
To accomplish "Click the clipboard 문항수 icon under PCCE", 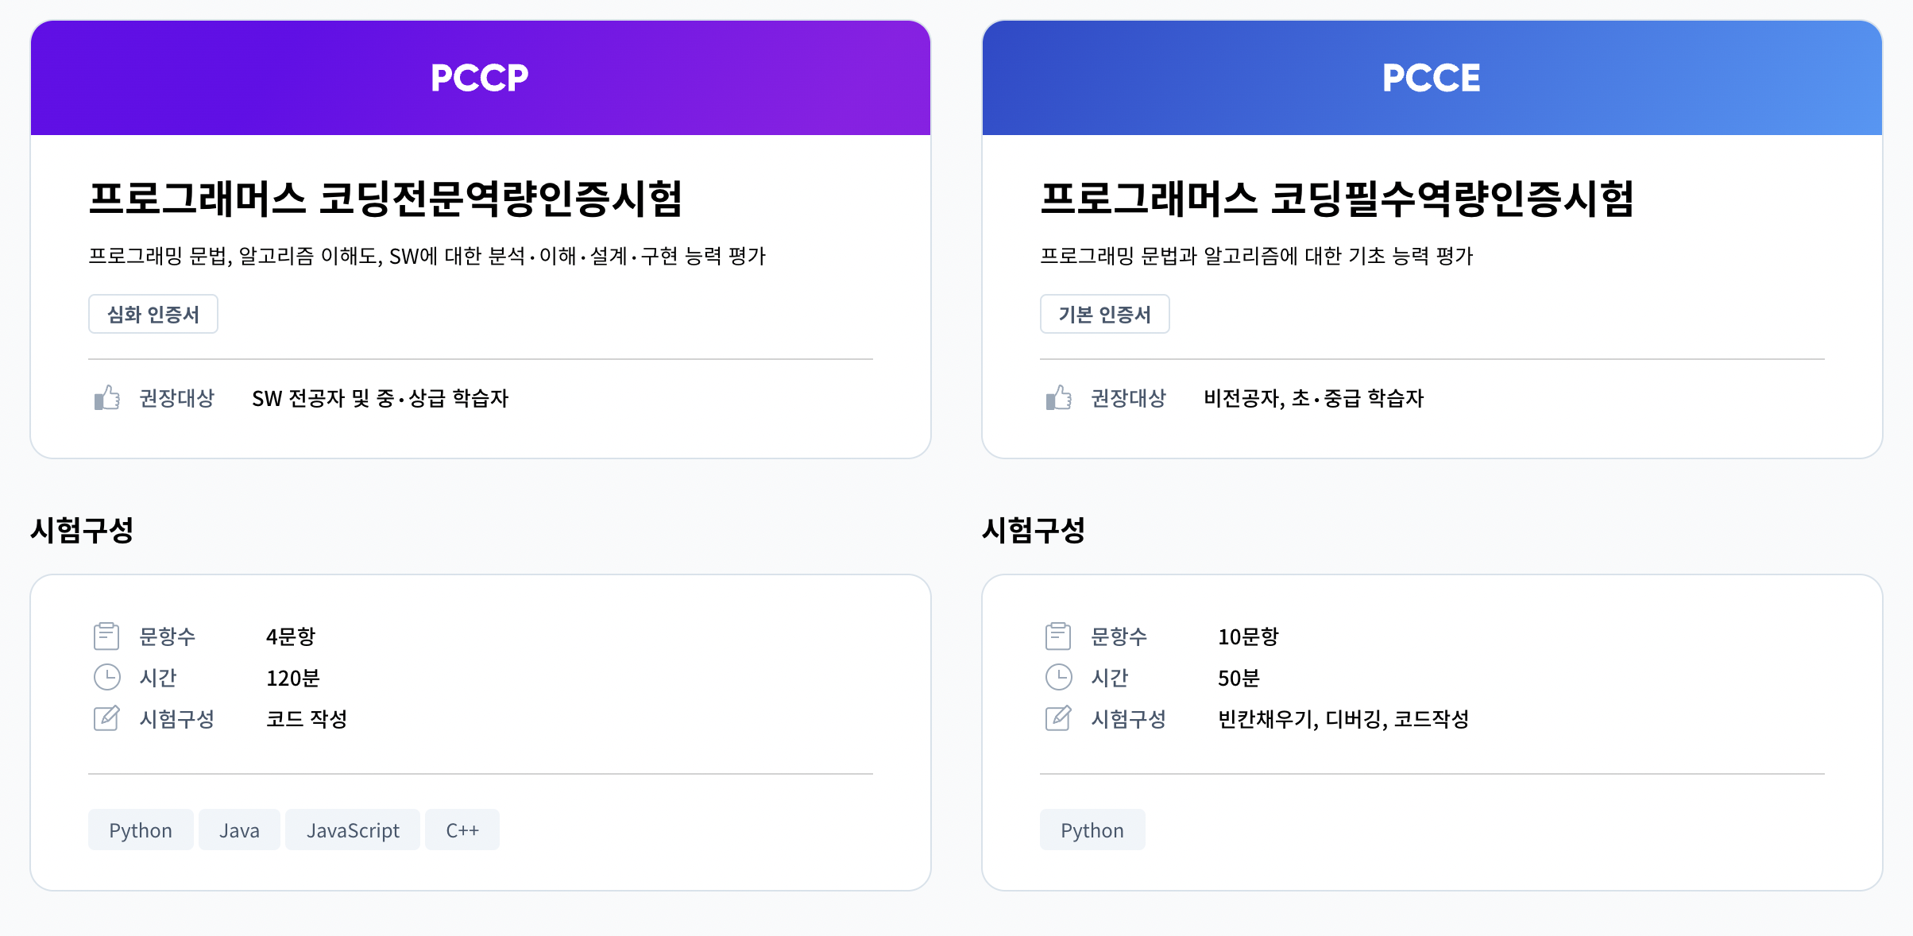I will pyautogui.click(x=1058, y=636).
